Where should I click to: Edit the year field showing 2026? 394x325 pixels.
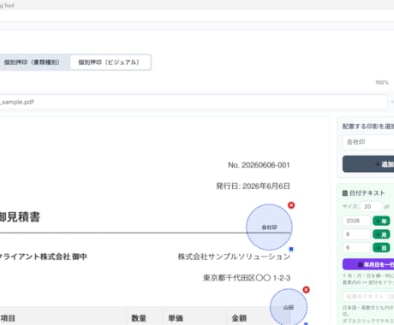click(356, 221)
